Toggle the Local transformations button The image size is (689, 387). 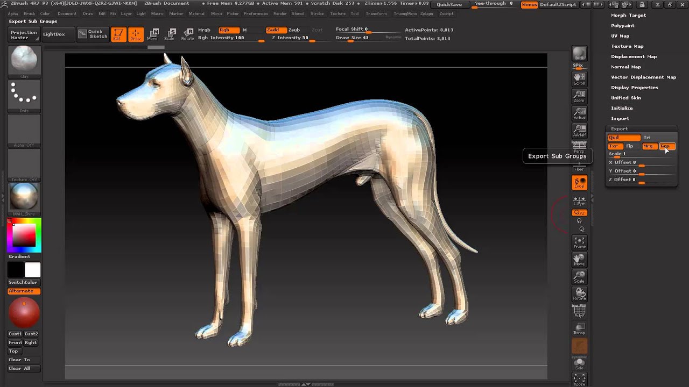tap(579, 183)
